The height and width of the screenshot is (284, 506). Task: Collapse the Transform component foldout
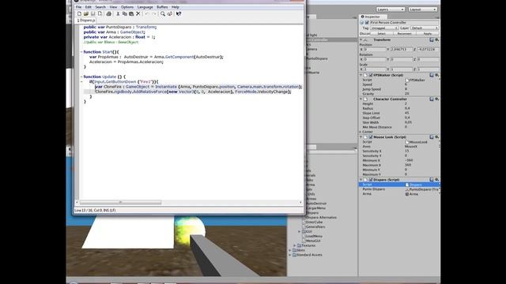(x=361, y=40)
